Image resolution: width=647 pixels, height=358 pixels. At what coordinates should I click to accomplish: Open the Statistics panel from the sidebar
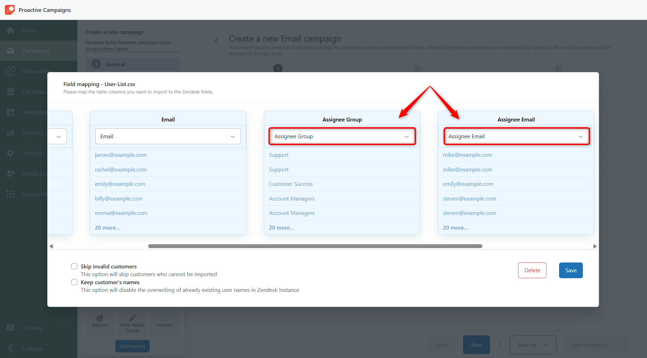point(11,133)
